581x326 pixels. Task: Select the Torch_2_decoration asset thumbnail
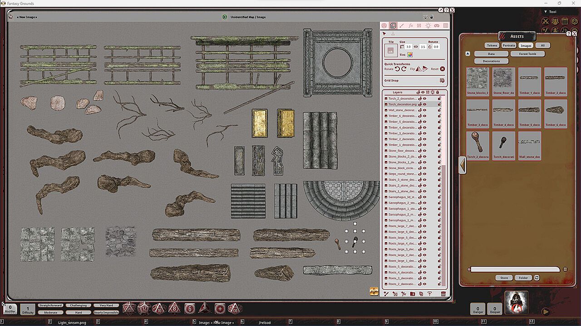[x=478, y=145]
